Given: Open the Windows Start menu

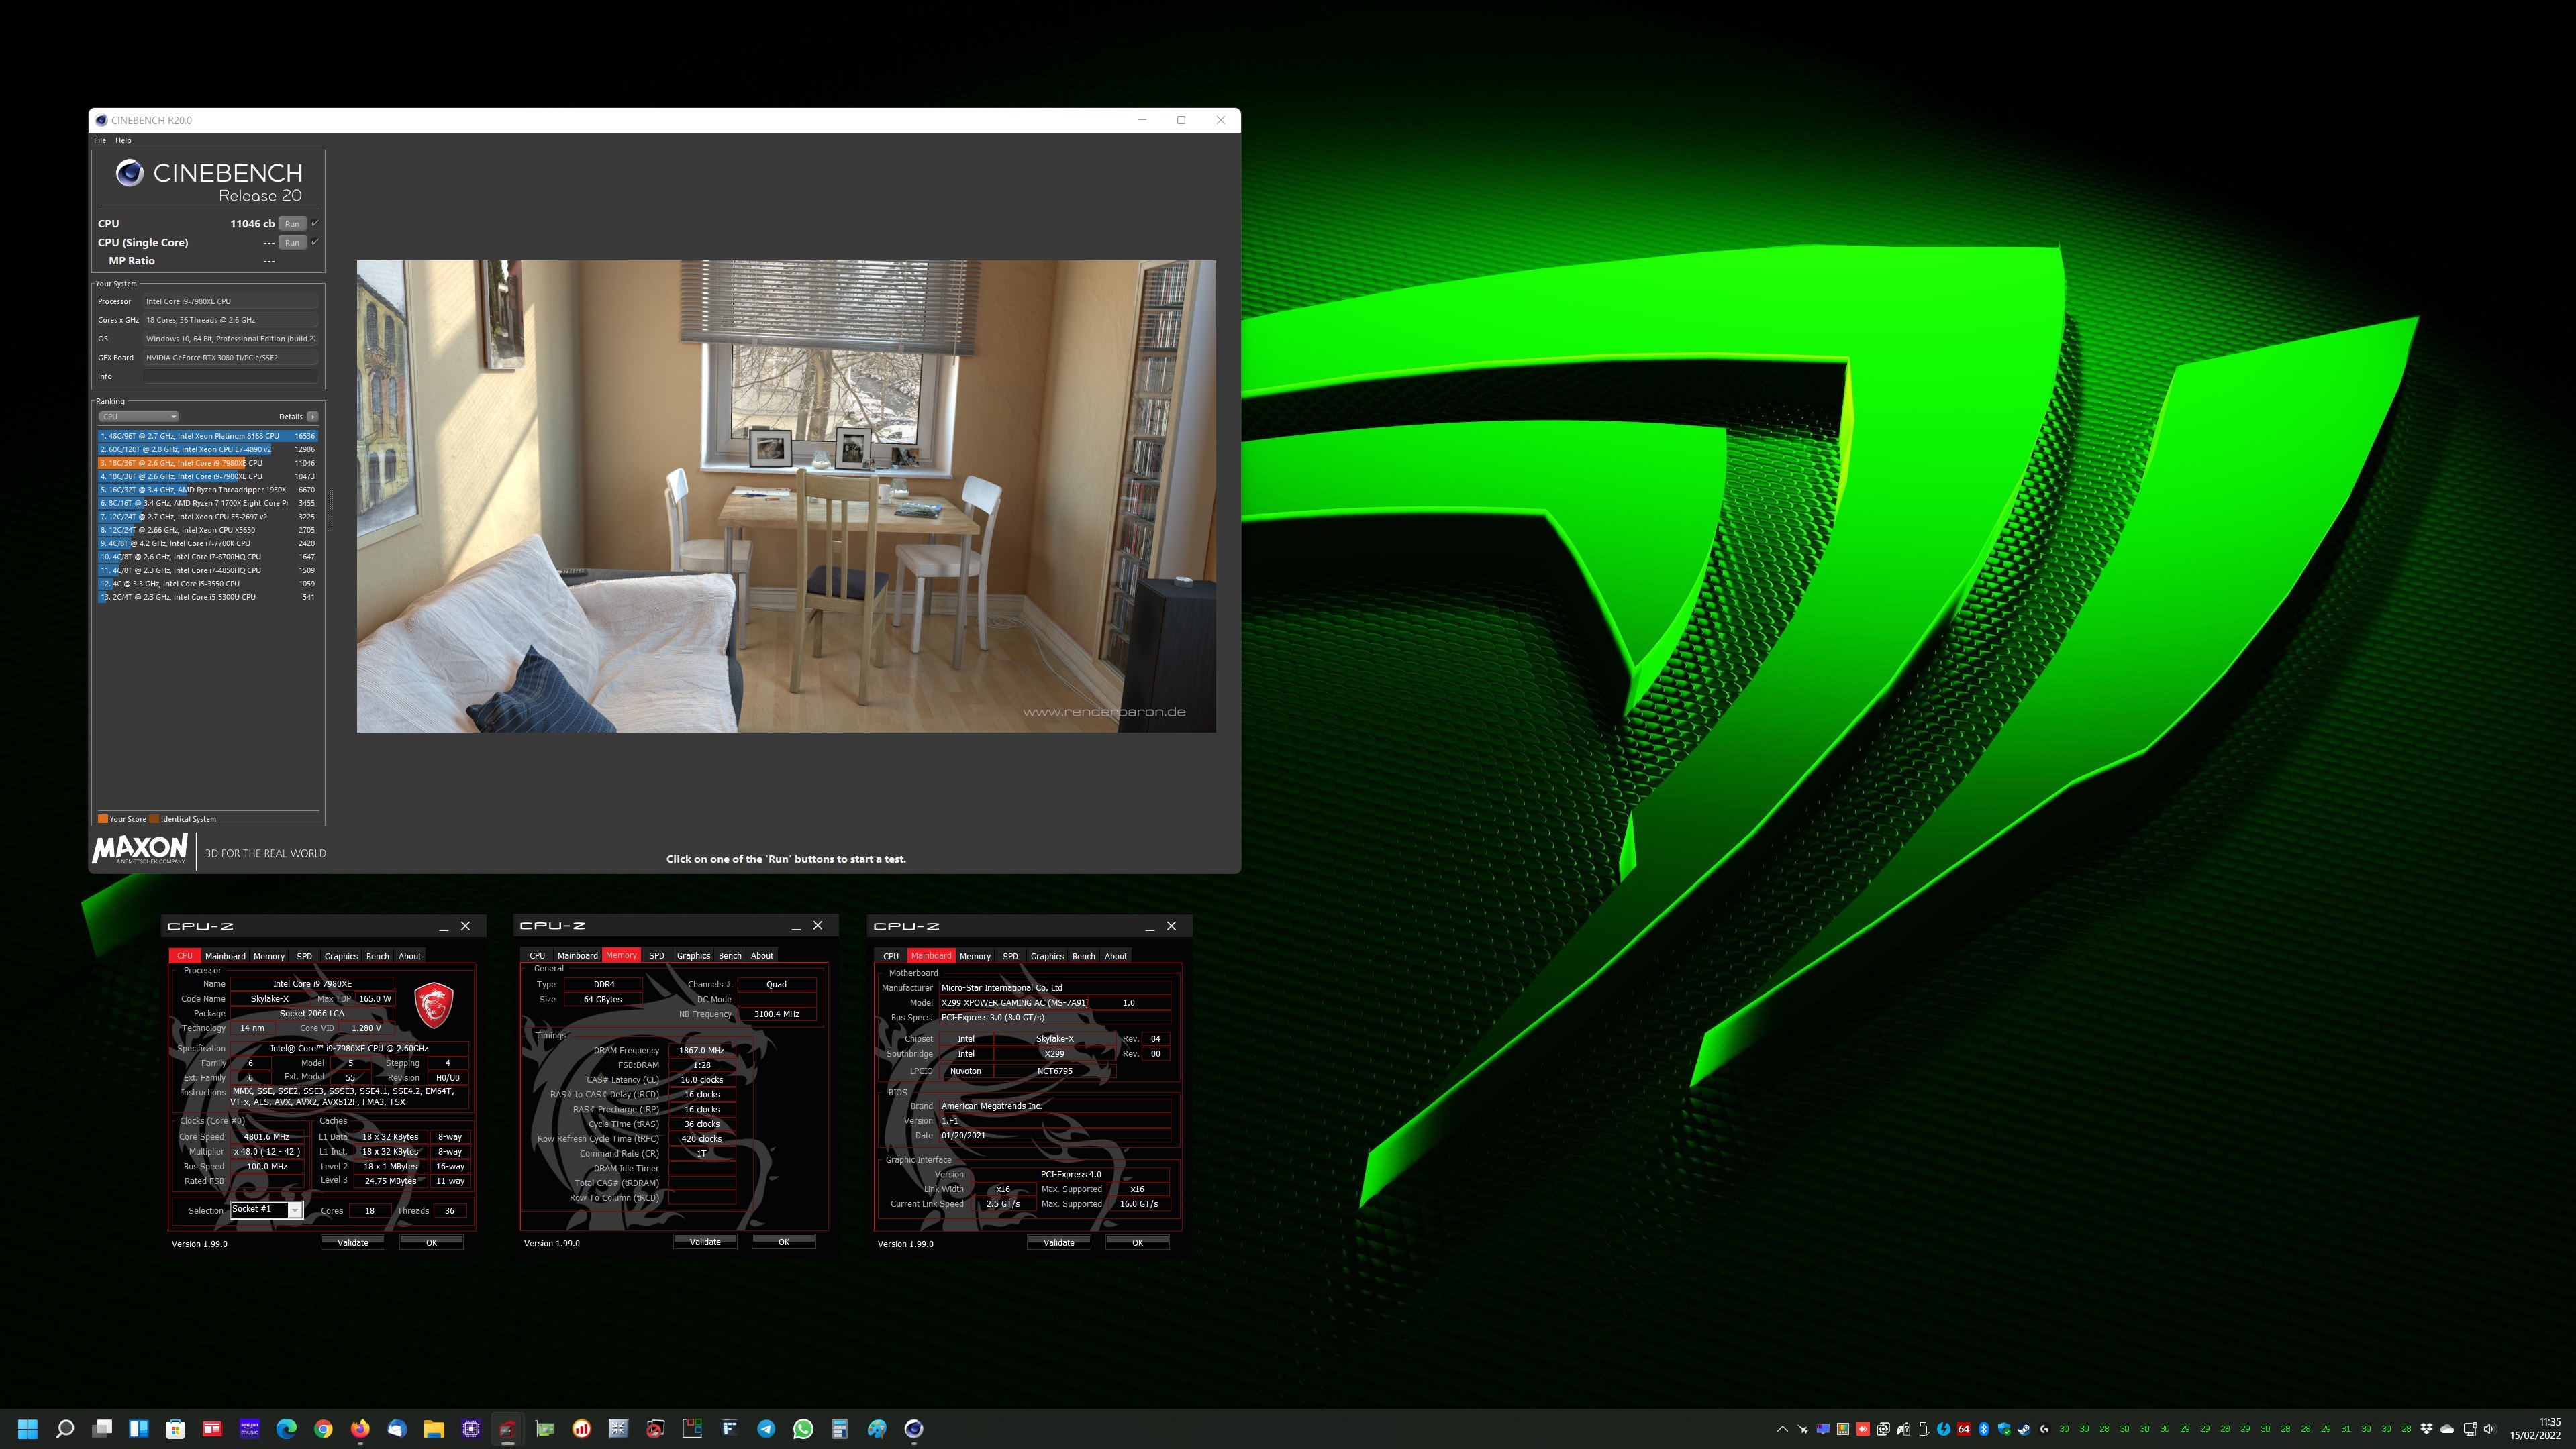Looking at the screenshot, I should (x=28, y=1429).
